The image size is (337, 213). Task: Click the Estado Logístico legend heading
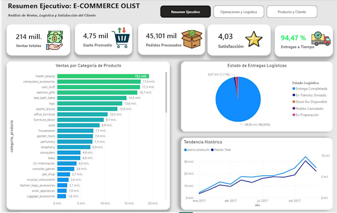pos(305,83)
